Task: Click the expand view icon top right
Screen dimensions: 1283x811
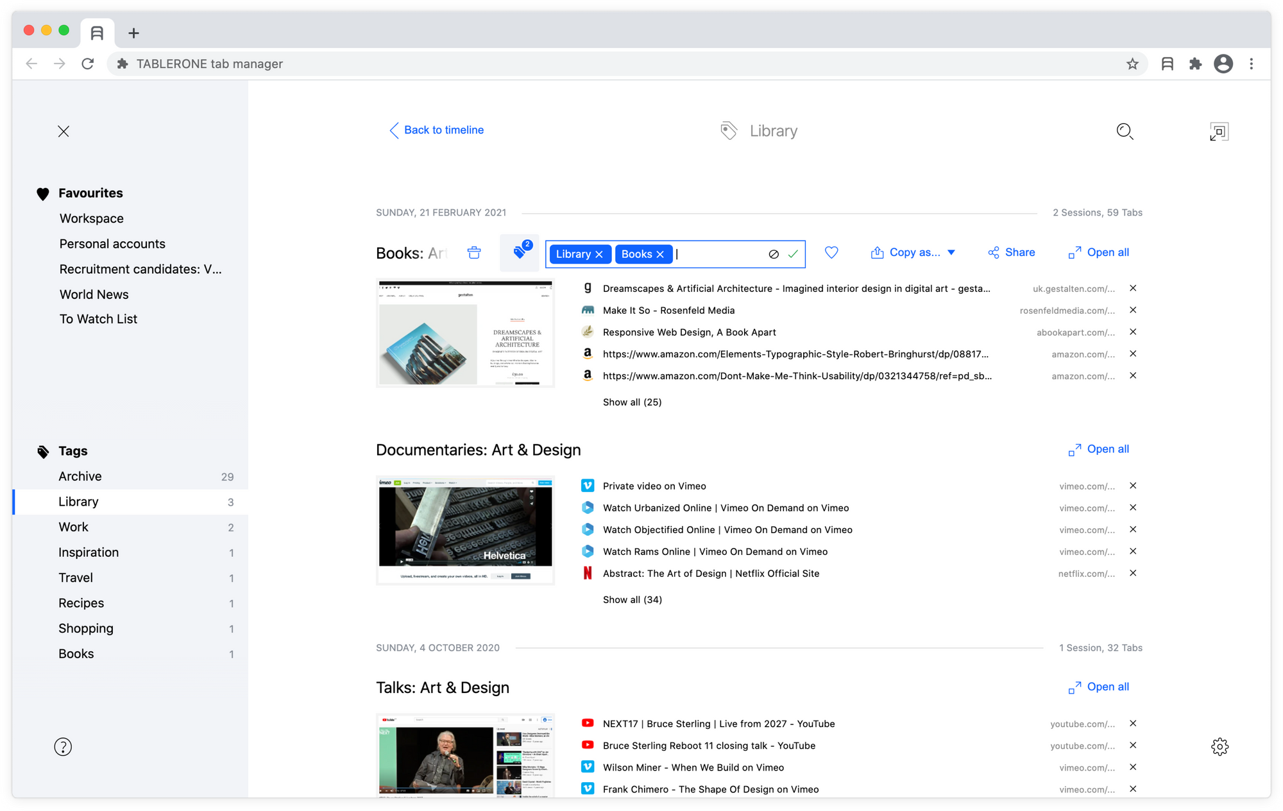Action: click(1219, 132)
